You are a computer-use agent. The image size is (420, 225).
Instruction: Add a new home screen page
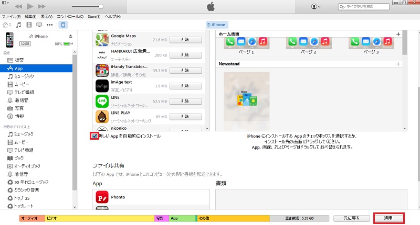(x=398, y=34)
